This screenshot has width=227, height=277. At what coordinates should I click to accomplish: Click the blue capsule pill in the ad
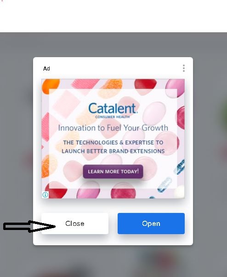(x=165, y=185)
